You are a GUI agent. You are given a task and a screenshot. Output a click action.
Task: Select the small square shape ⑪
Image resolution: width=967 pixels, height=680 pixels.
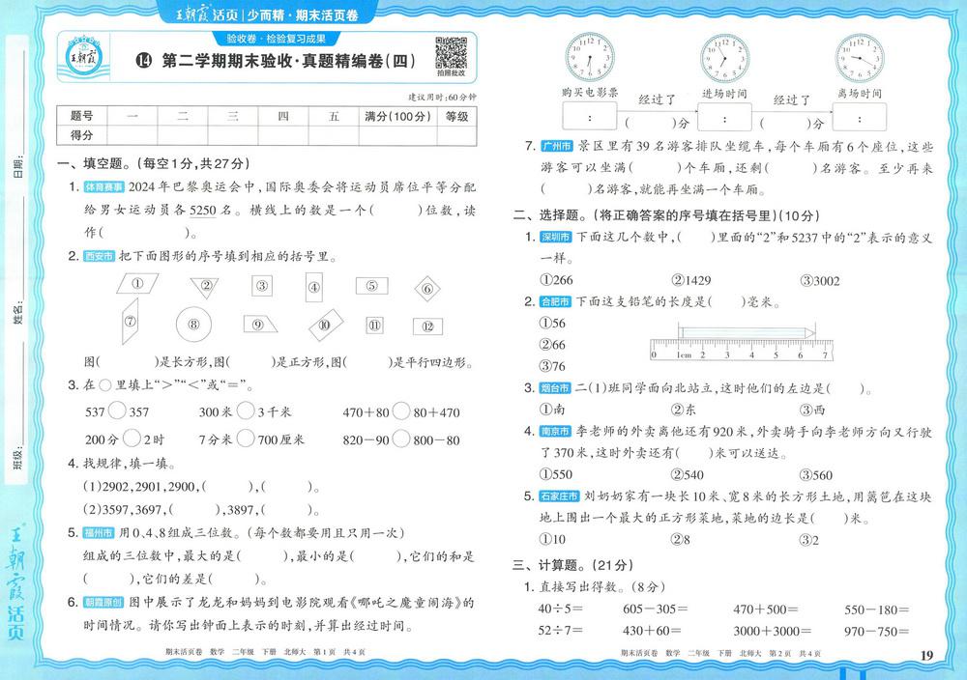[x=374, y=326]
